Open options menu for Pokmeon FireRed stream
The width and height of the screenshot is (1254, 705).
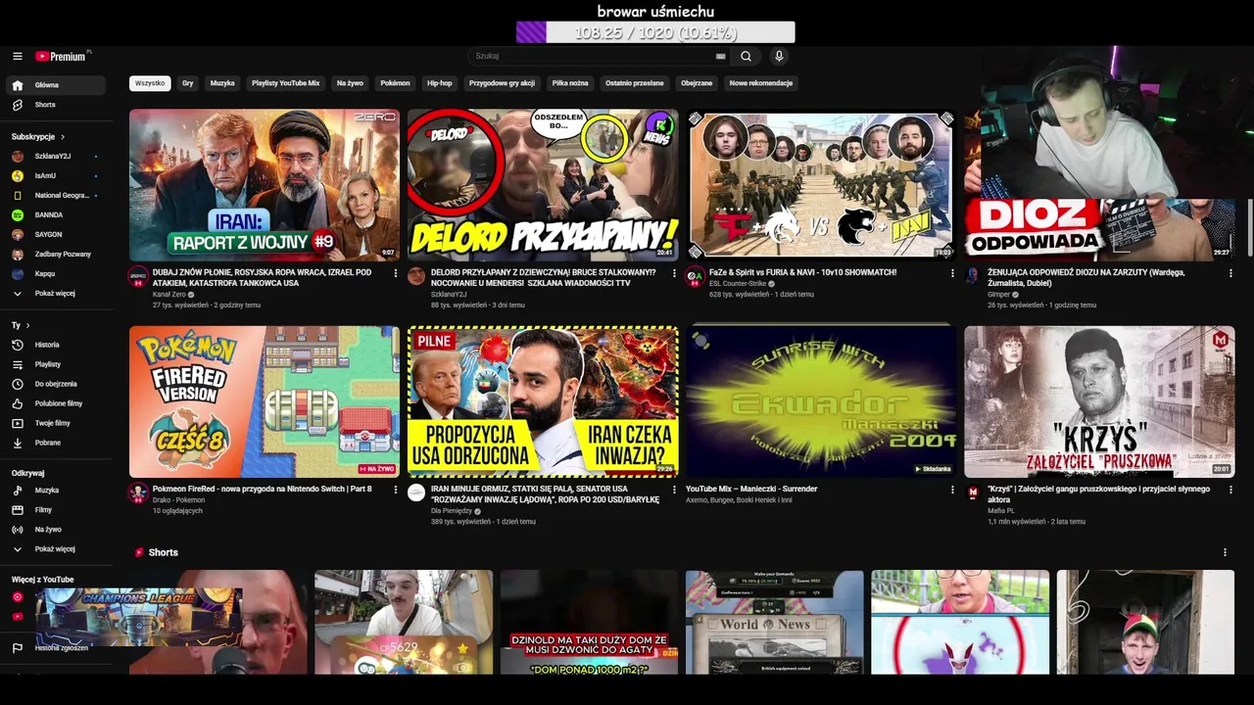[x=396, y=490]
